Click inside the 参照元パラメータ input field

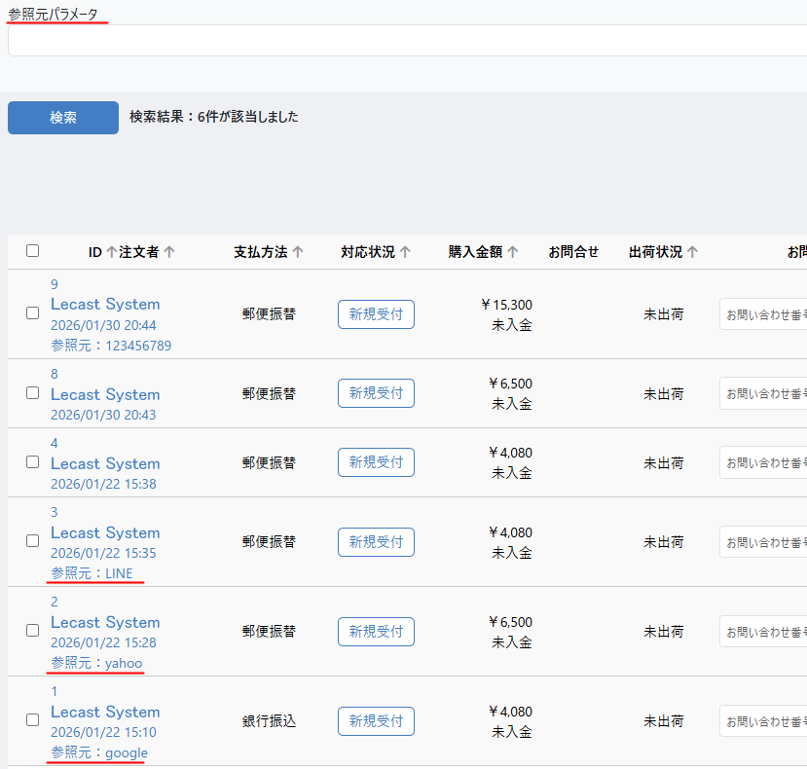click(x=407, y=41)
